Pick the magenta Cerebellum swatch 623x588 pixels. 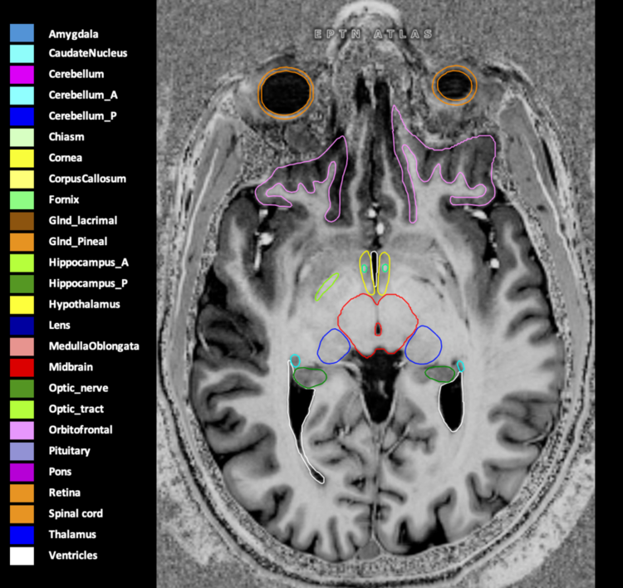[22, 75]
